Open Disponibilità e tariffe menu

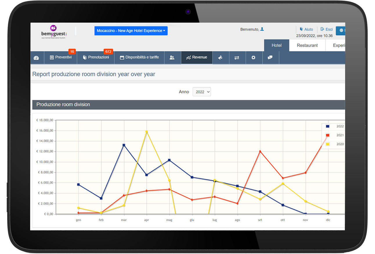[139, 58]
